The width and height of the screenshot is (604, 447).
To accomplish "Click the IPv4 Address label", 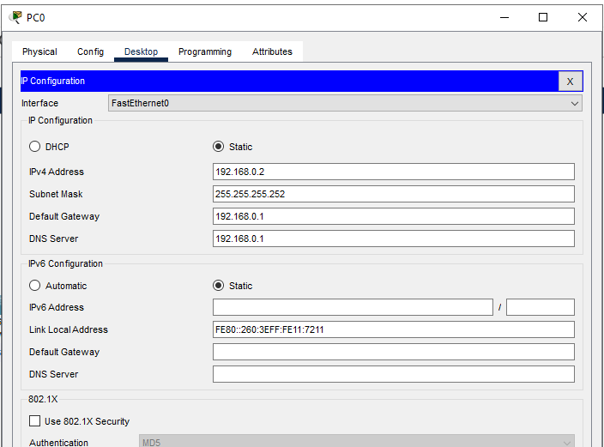I will (57, 172).
